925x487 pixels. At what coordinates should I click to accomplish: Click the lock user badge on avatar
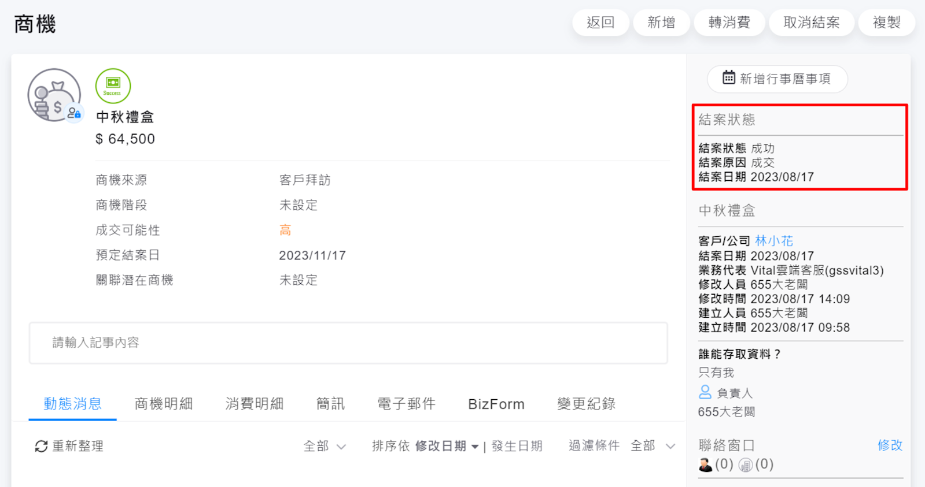[74, 113]
